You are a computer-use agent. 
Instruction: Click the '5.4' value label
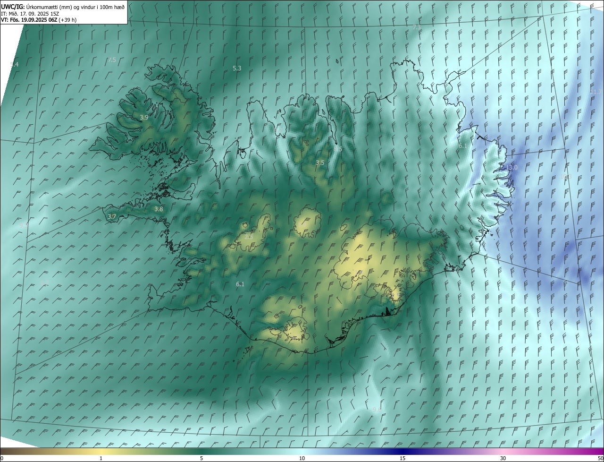(x=14, y=64)
